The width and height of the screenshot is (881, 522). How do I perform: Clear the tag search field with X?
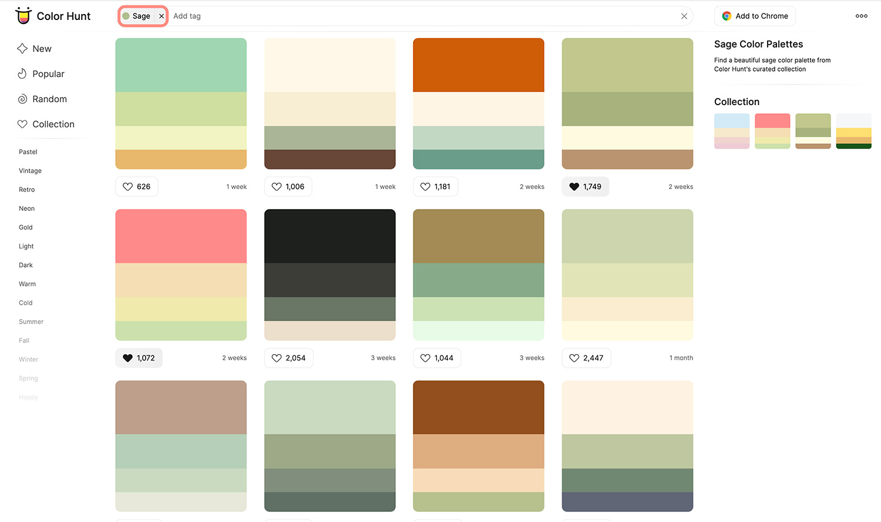point(684,16)
